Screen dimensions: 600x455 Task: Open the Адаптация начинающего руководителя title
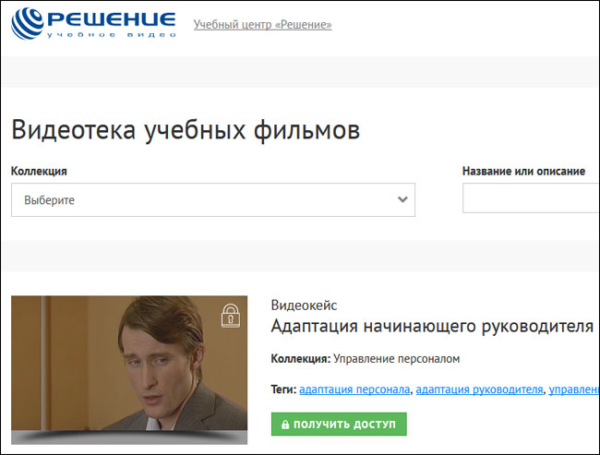pyautogui.click(x=432, y=327)
